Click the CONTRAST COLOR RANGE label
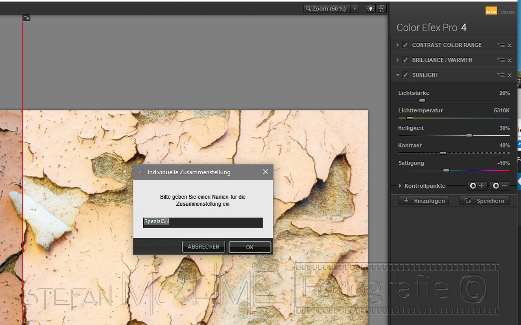Viewport: 521px width, 325px height. tap(447, 45)
